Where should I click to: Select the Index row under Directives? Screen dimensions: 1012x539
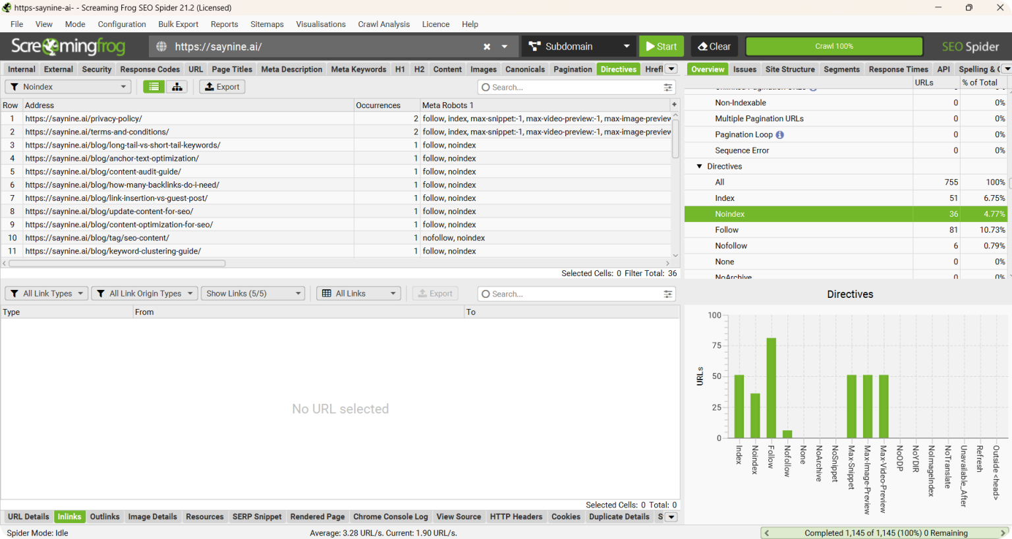[845, 198]
